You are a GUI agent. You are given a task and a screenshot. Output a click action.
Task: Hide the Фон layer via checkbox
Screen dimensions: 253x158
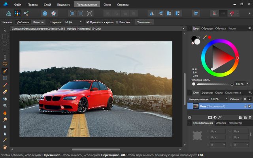tap(249, 106)
